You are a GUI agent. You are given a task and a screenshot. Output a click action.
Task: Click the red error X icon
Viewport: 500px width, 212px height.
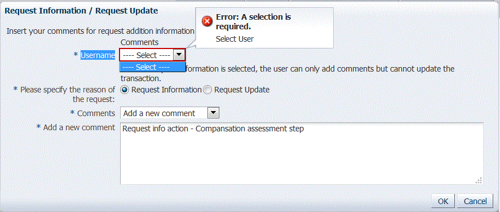pyautogui.click(x=207, y=21)
